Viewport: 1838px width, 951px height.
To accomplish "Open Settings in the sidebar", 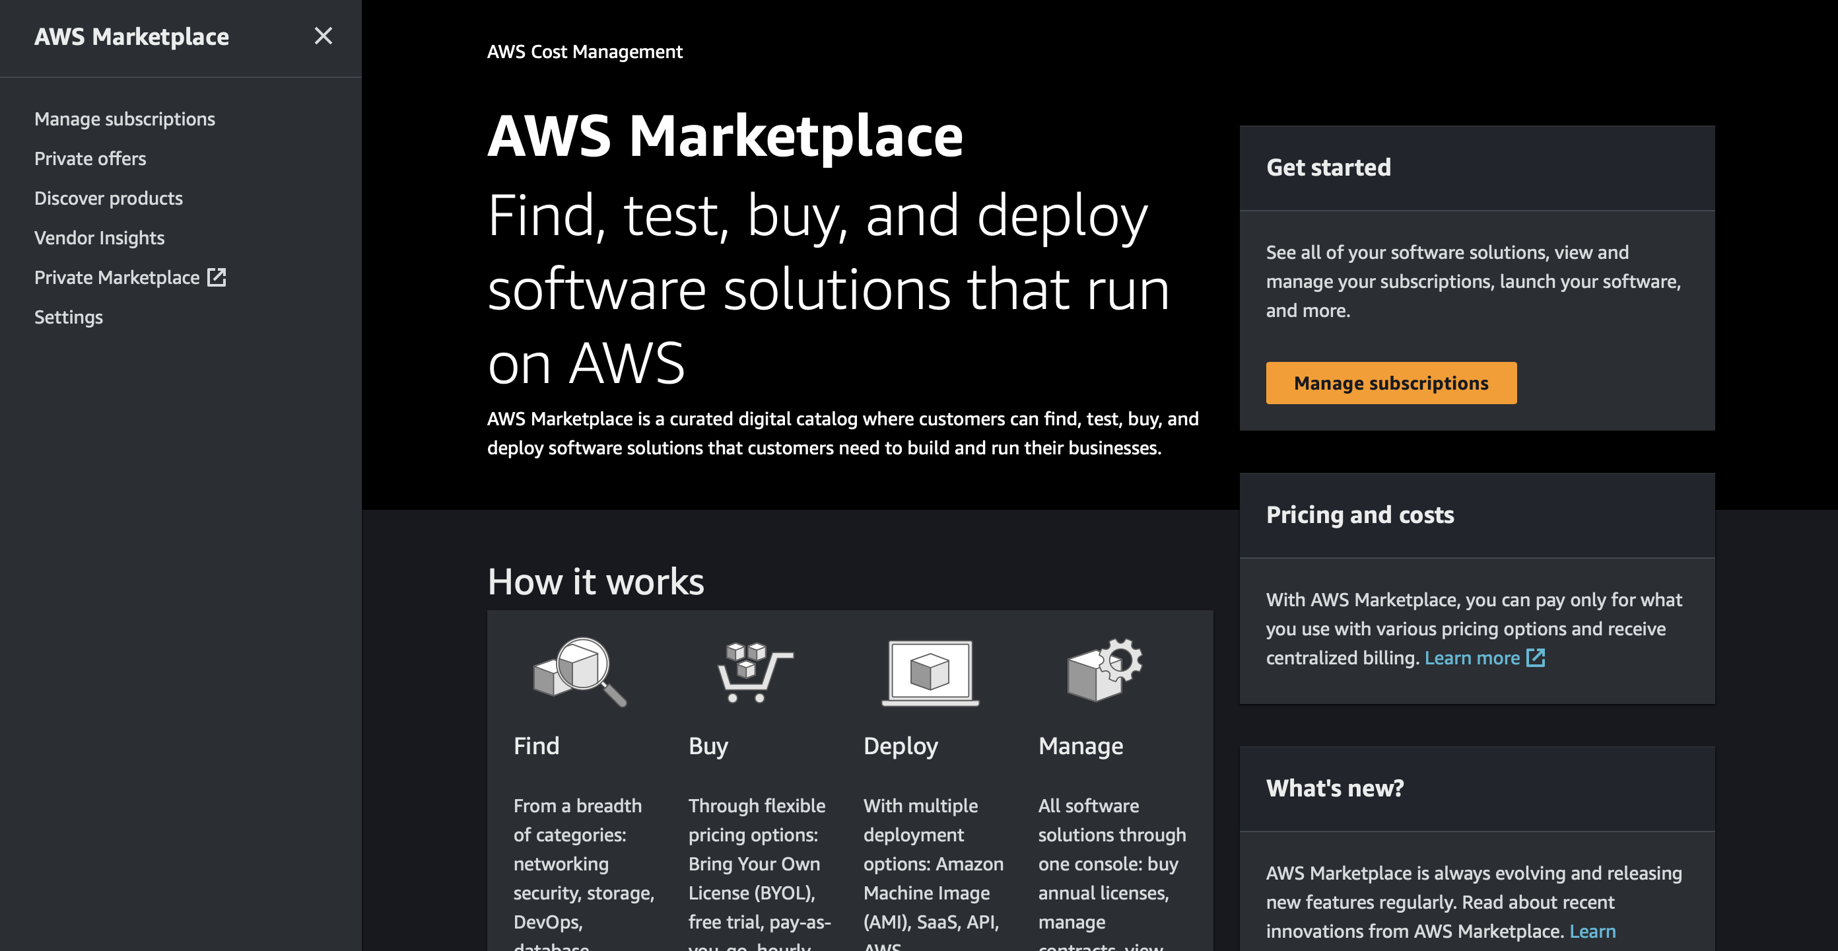I will coord(69,317).
